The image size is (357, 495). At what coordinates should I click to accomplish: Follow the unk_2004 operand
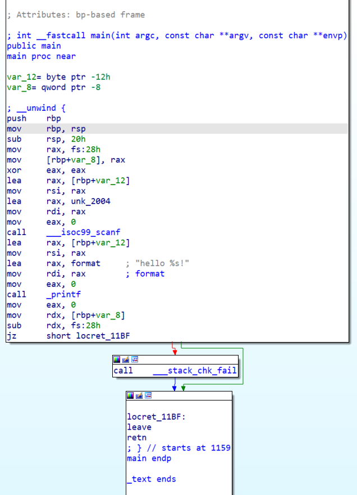[90, 201]
